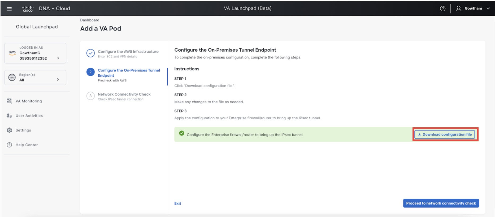This screenshot has height=217, width=495.
Task: Click the STEP 1 label
Action: [180, 79]
